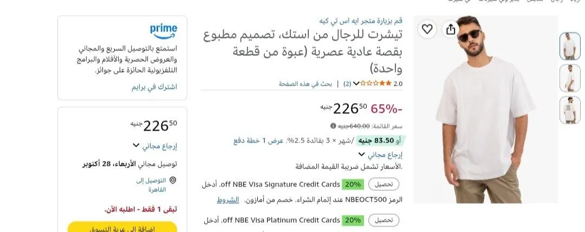This screenshot has height=232, width=585.
Task: Expand free returns in buy box
Action: pos(155,146)
